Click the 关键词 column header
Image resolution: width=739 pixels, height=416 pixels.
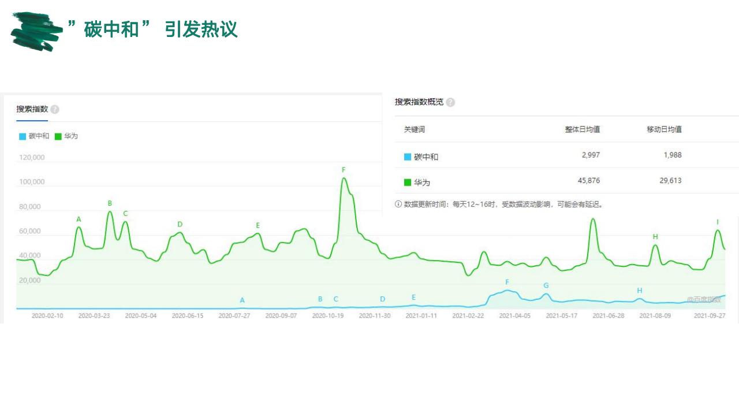coord(415,129)
